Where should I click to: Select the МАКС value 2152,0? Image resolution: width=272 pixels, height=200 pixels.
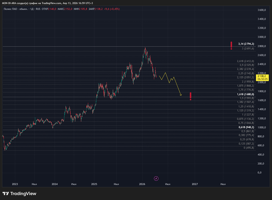[x=68, y=9]
